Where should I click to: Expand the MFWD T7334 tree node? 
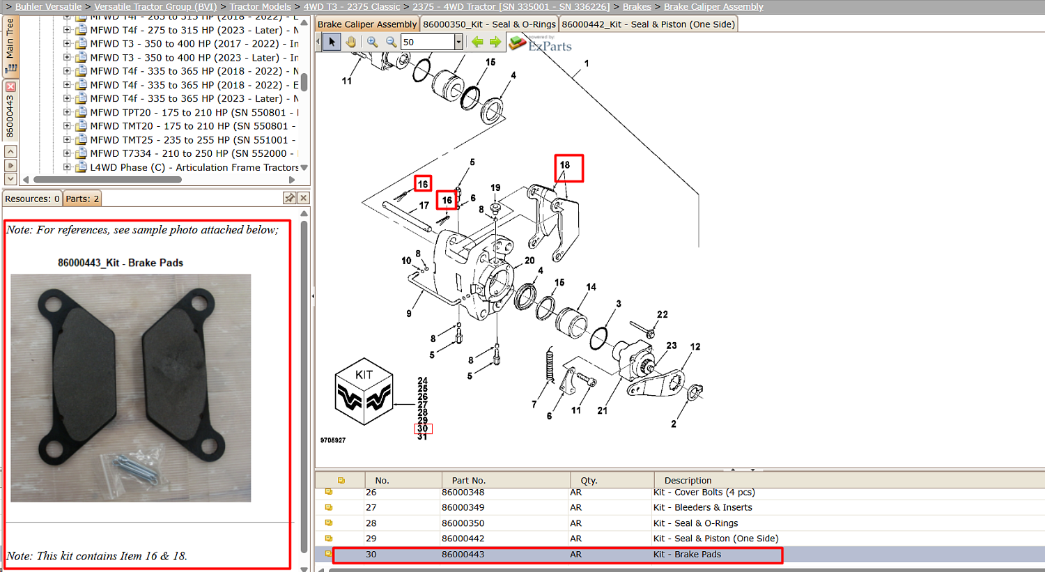click(x=67, y=153)
